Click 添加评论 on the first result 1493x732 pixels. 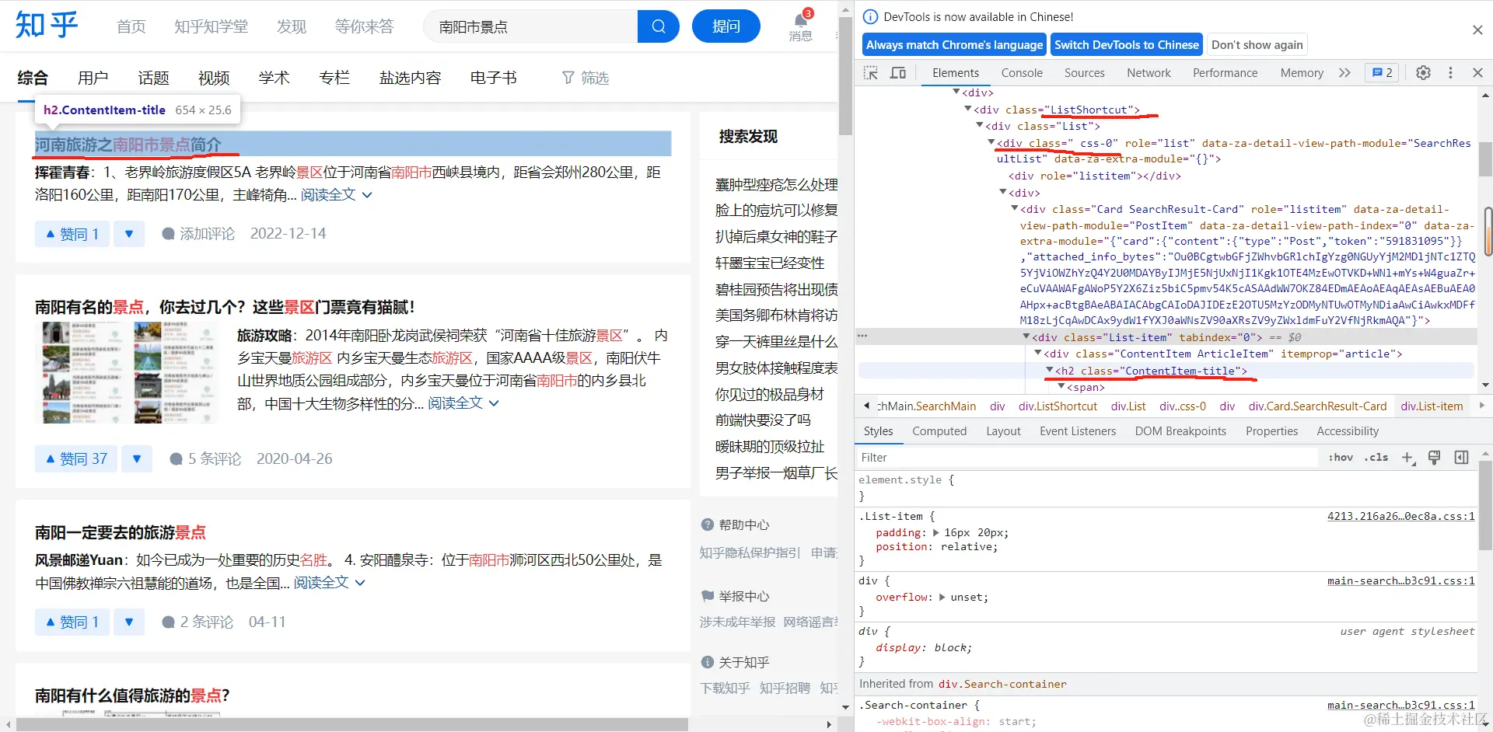(198, 234)
